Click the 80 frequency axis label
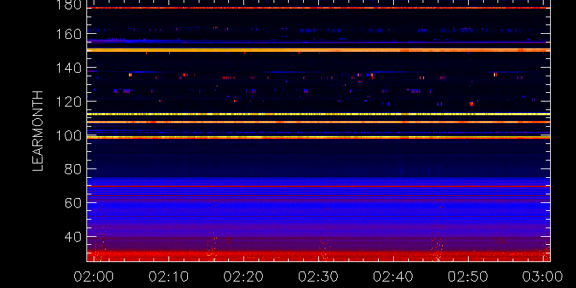576x288 pixels. click(x=73, y=169)
